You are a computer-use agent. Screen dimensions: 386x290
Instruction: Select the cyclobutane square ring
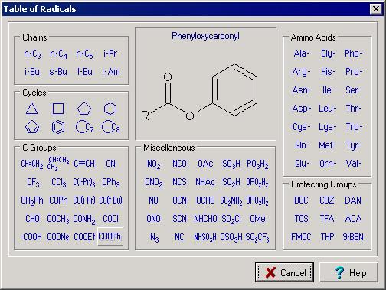(x=58, y=109)
